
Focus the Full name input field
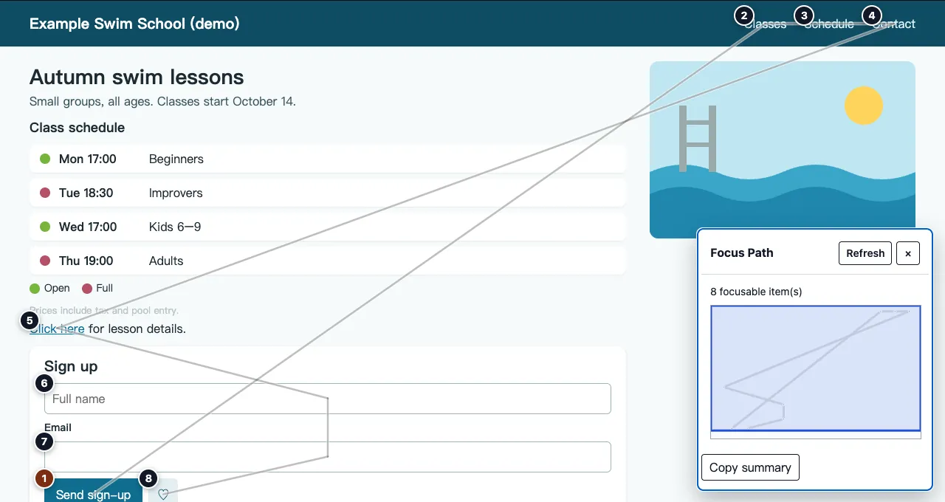[x=328, y=399]
